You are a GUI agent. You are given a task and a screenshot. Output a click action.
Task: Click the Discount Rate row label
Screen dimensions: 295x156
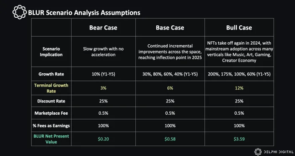coord(51,101)
